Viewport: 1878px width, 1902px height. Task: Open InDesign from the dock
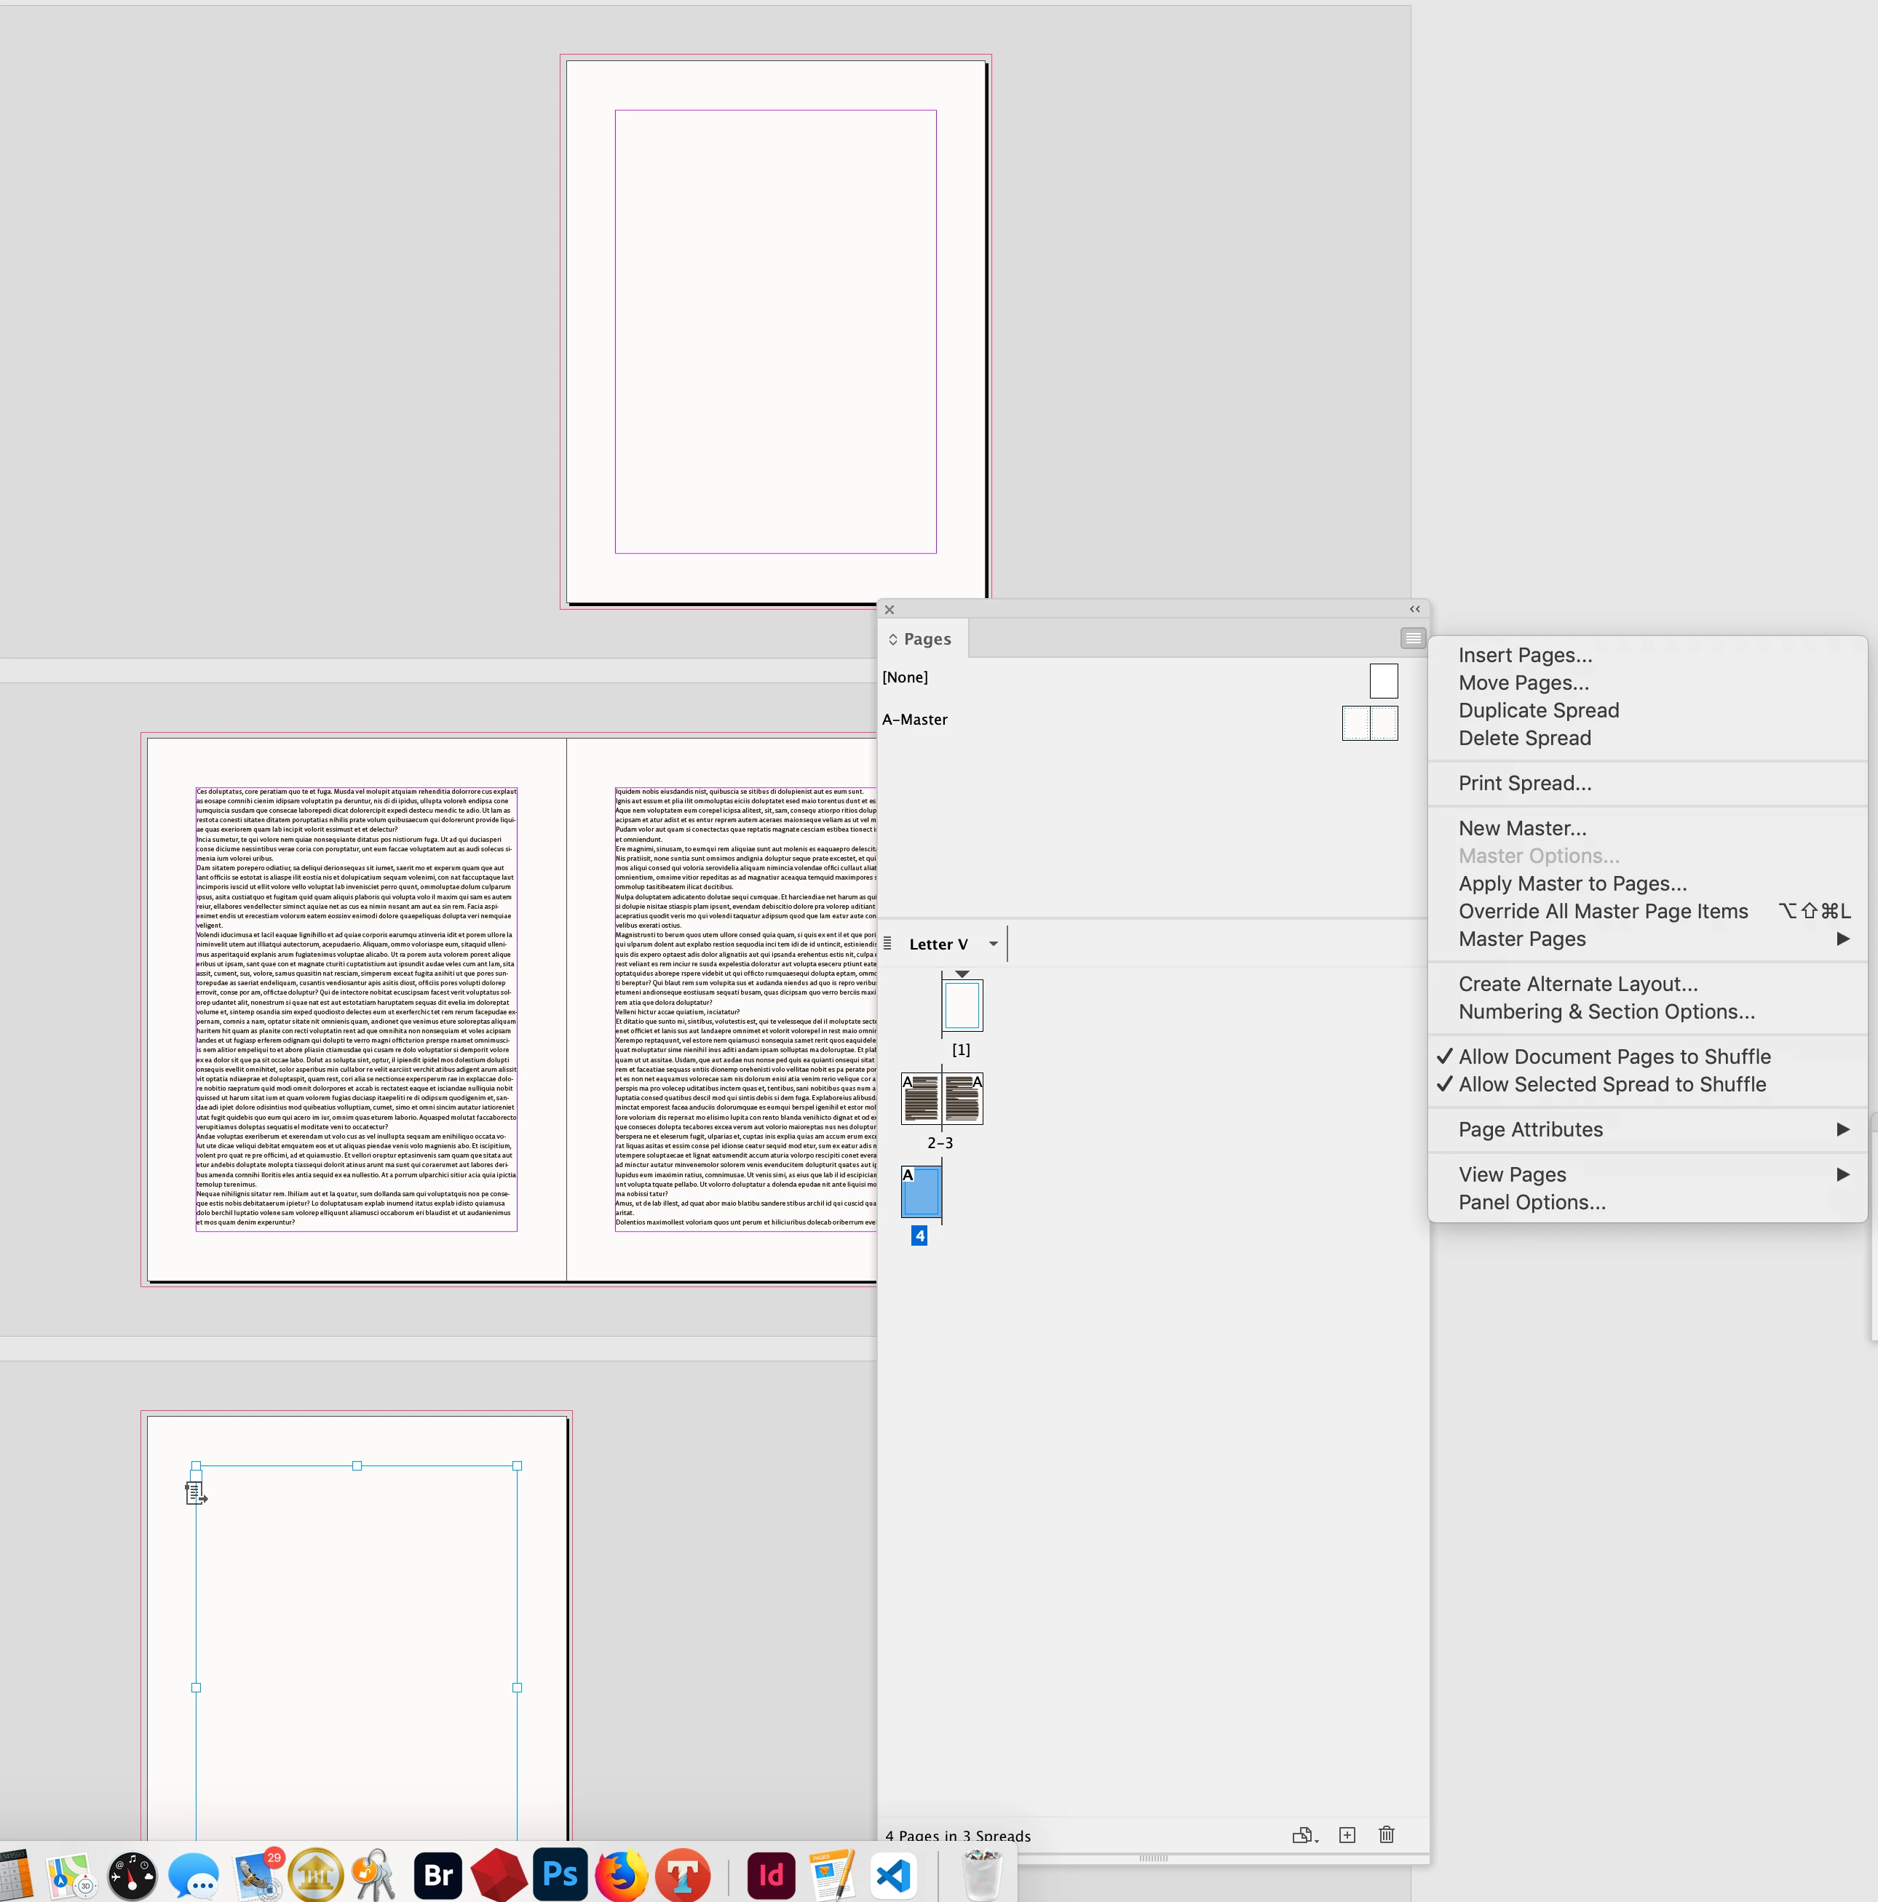770,1874
